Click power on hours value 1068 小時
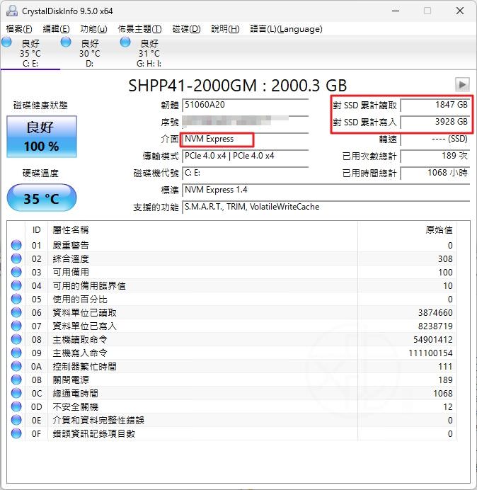The height and width of the screenshot is (490, 477). [435, 173]
